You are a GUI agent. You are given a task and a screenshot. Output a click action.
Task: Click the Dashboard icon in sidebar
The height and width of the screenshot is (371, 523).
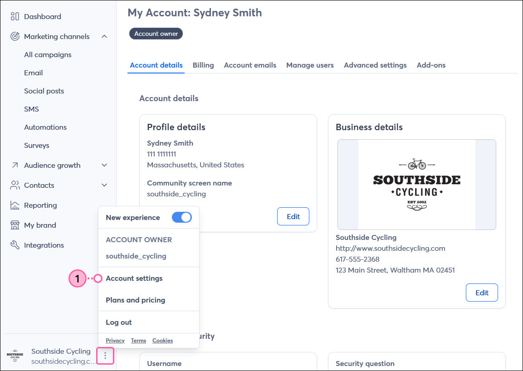click(15, 16)
